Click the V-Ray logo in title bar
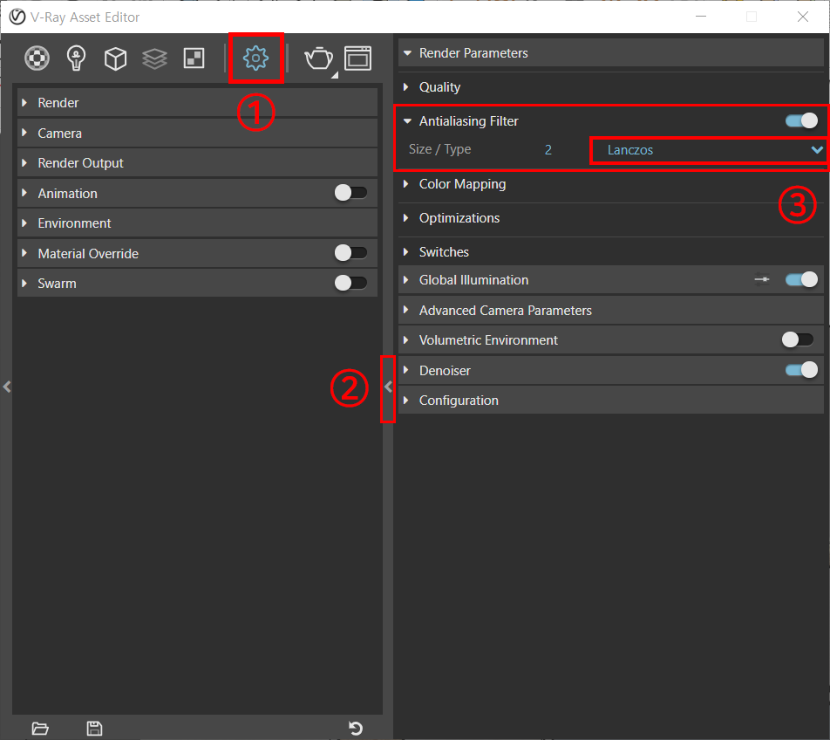The image size is (830, 740). [x=17, y=17]
